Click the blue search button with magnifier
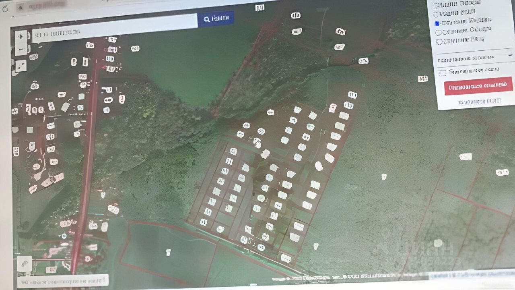Screen dimensions: 515x290 point(216,19)
